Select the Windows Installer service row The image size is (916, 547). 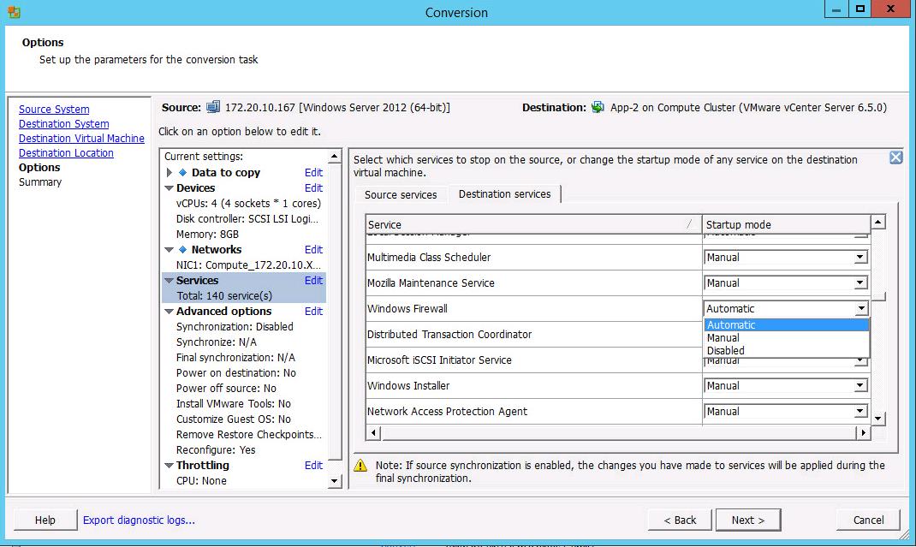534,386
